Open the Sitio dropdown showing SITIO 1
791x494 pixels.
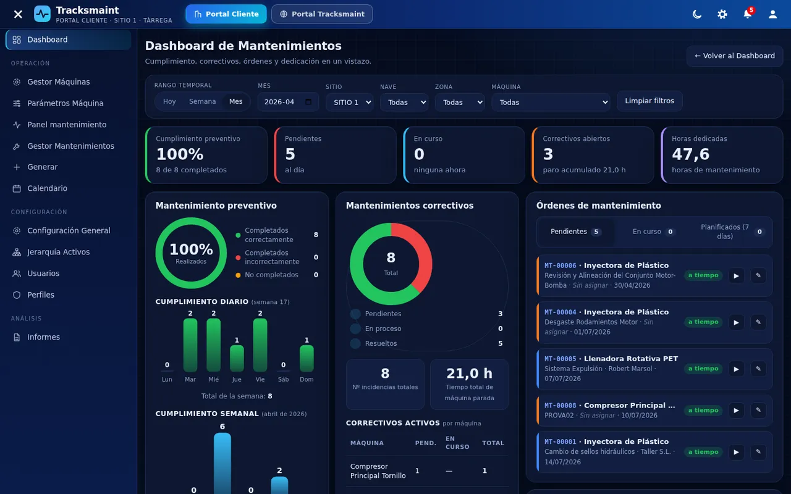tap(349, 103)
